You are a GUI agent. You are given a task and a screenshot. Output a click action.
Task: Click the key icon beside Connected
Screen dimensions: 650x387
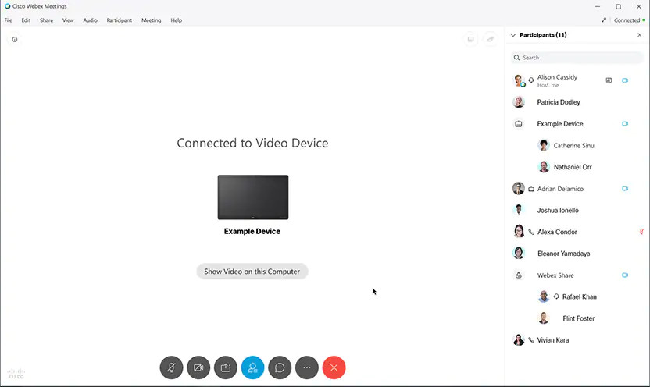pos(604,20)
